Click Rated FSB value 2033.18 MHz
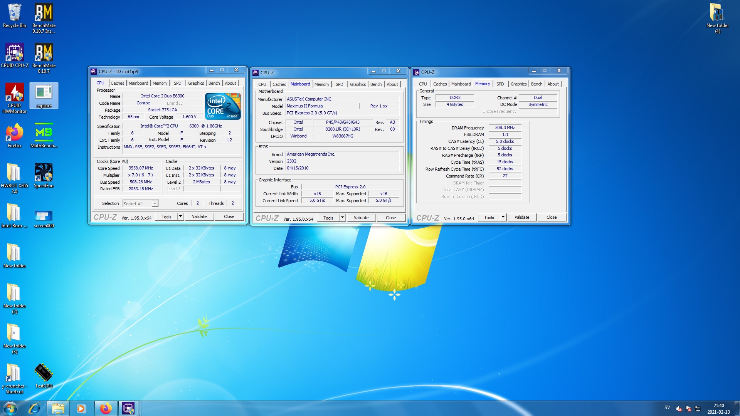Viewport: 740px width, 416px height. click(x=141, y=189)
